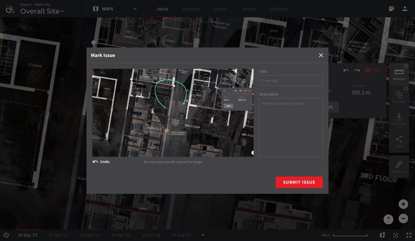Screen dimensions: 415x241
Task: Zoom in on the map
Action: click(x=403, y=204)
